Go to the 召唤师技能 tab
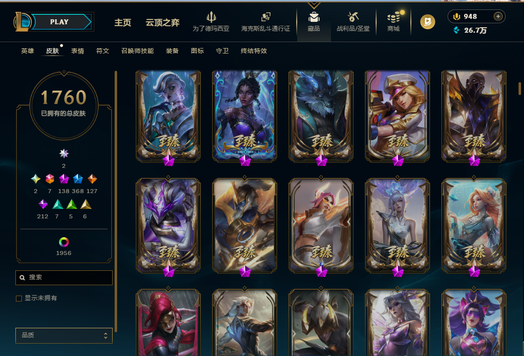 pyautogui.click(x=137, y=51)
